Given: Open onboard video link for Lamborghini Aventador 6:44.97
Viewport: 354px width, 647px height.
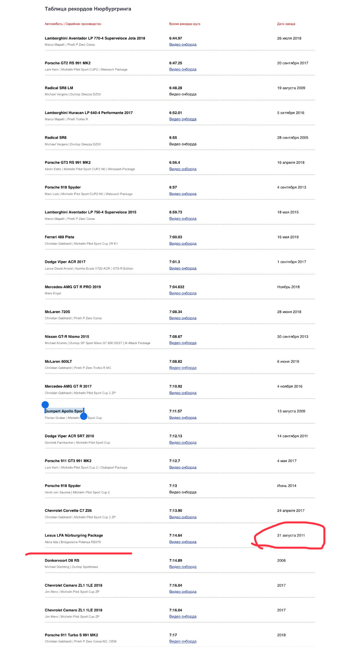Looking at the screenshot, I should point(183,44).
